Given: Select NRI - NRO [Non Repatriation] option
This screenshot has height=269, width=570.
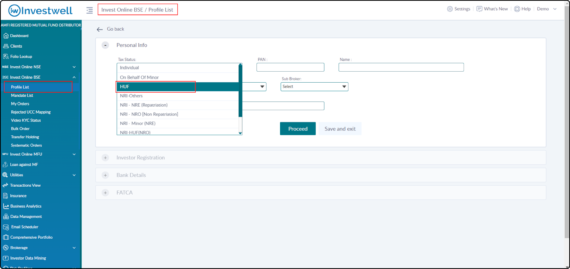Looking at the screenshot, I should point(177,114).
